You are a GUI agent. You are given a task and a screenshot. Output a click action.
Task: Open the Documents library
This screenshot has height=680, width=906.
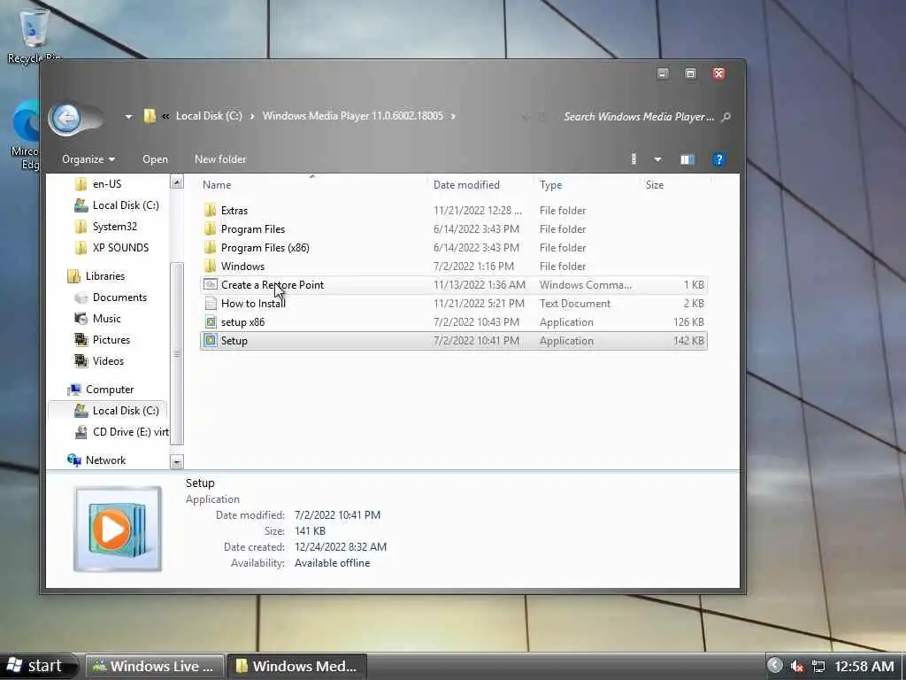119,297
